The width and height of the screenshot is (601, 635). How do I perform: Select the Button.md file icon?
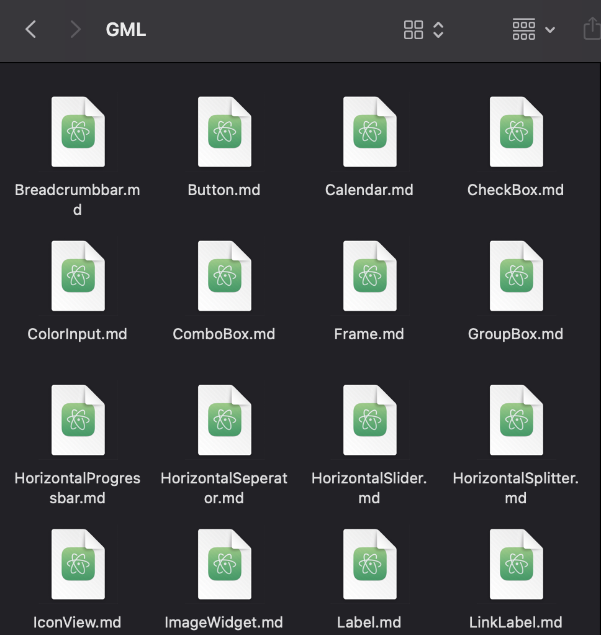224,131
